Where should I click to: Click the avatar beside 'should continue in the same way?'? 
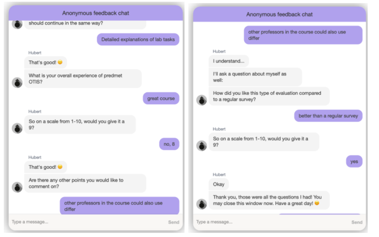point(17,24)
